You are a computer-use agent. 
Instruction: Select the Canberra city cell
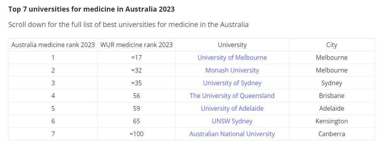(332, 134)
